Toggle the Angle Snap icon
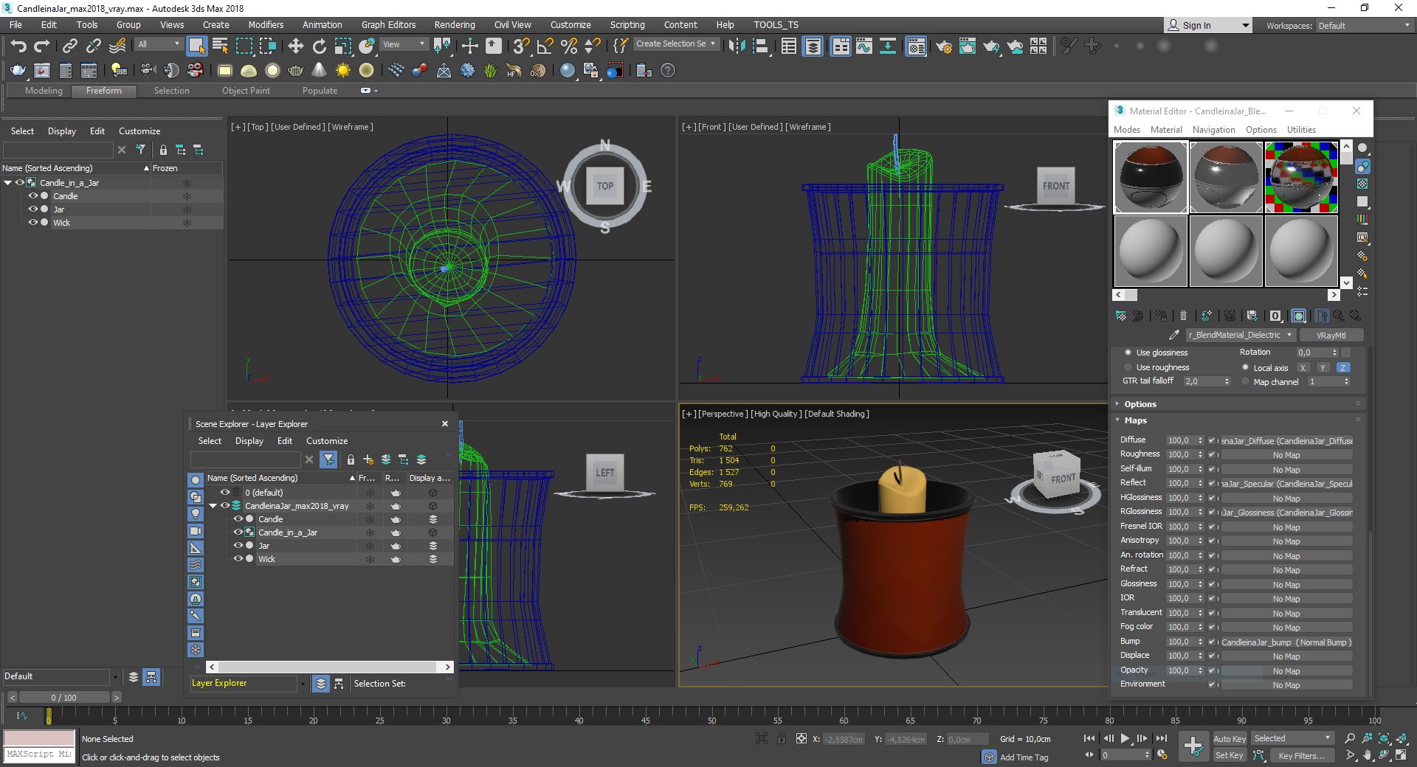This screenshot has width=1417, height=767. [x=545, y=46]
